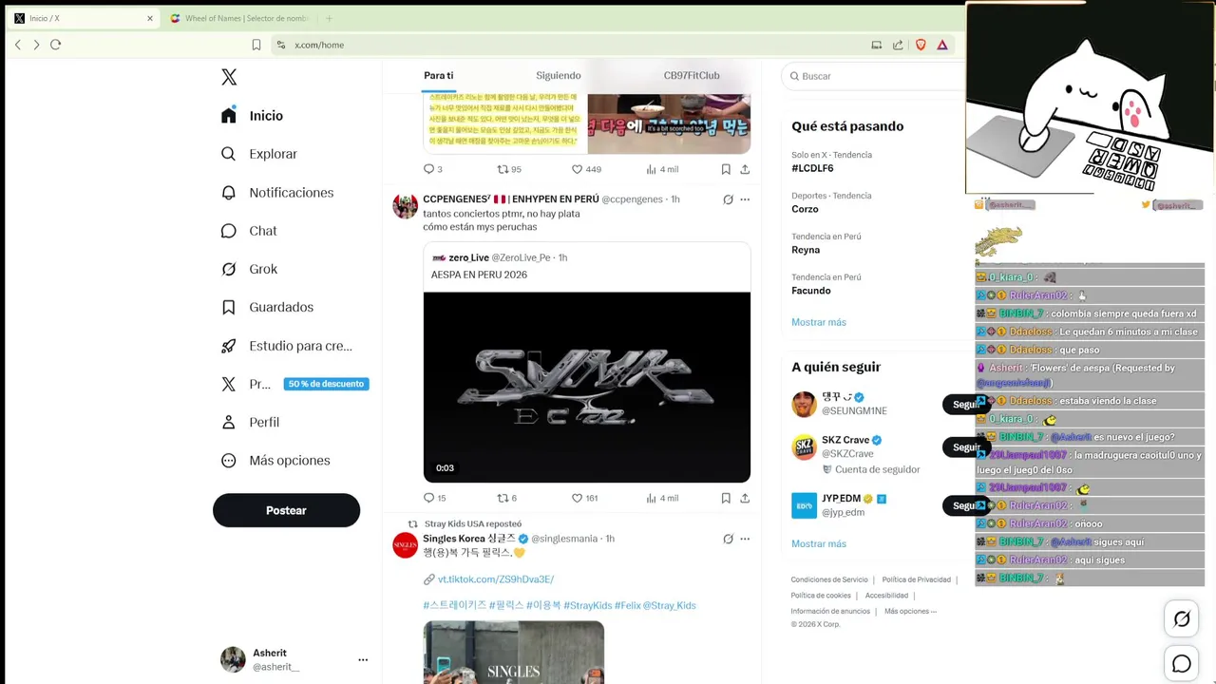The height and width of the screenshot is (684, 1216).
Task: Go back in browser
Action: pos(17,45)
